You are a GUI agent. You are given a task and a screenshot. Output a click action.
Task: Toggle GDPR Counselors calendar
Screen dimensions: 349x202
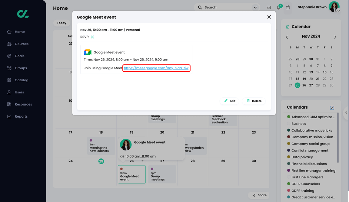(304, 184)
